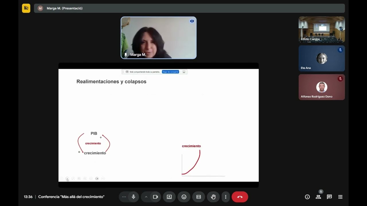Toggle closed captions
367x206 pixels.
(x=198, y=197)
